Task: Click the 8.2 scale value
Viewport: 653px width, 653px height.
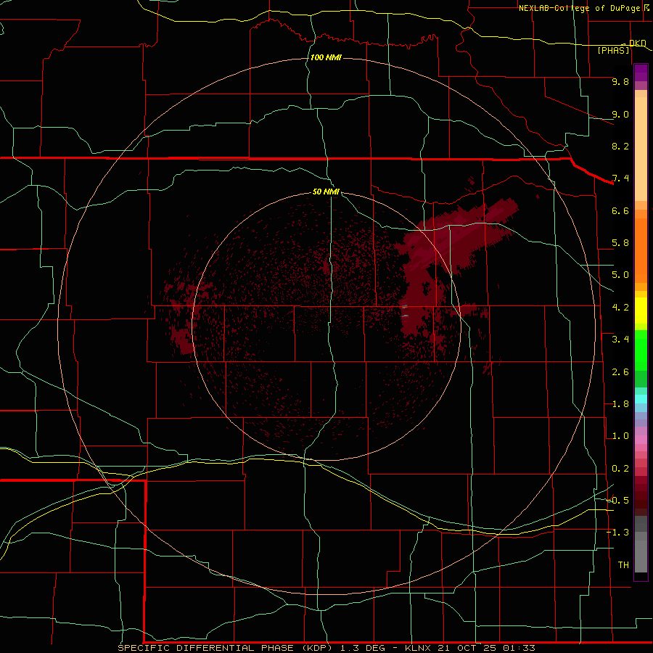Action: [620, 146]
